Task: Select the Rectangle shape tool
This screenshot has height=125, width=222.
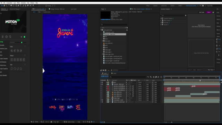Action: coord(16,6)
